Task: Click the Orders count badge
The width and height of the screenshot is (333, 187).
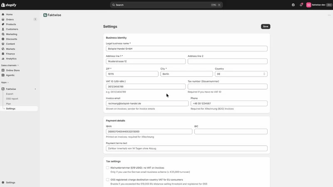Action: [x=35, y=19]
